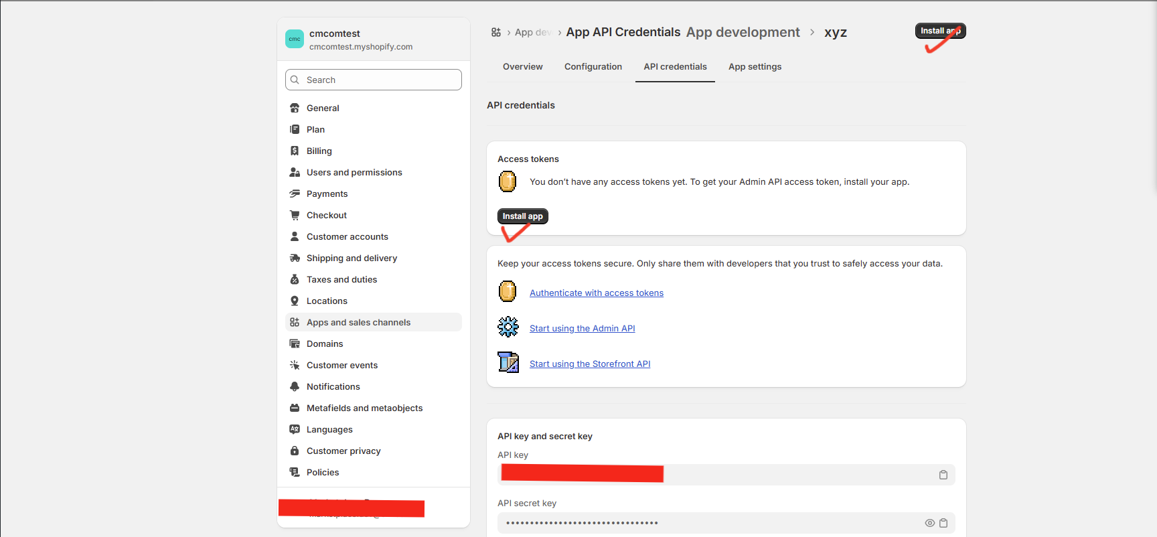Click the Storefront API document icon
Viewport: 1157px width, 537px height.
pyautogui.click(x=508, y=362)
